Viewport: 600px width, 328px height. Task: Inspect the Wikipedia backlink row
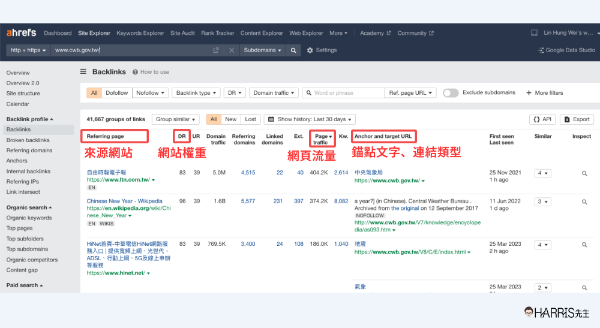[x=584, y=201]
